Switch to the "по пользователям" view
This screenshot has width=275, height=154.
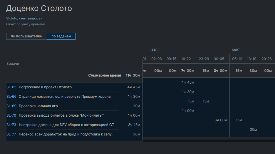pos(26,36)
